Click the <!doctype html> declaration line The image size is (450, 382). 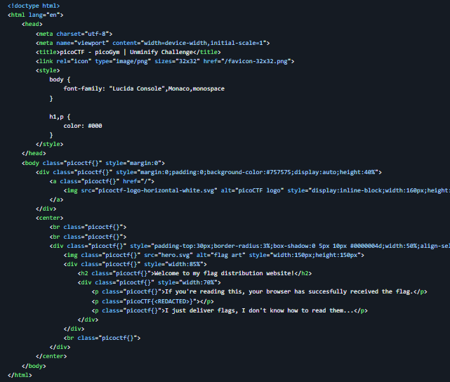click(34, 6)
